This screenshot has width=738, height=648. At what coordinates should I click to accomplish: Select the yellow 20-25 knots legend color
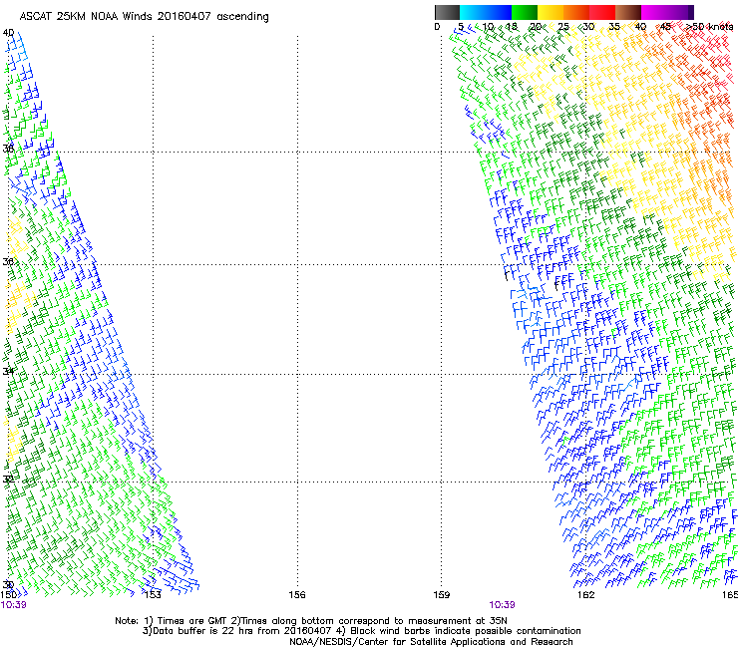tap(551, 12)
